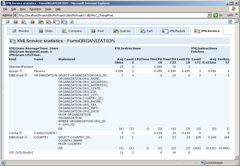Switch to the Stats tab
Image resolution: width=240 pixels, height=166 pixels.
(x=46, y=31)
